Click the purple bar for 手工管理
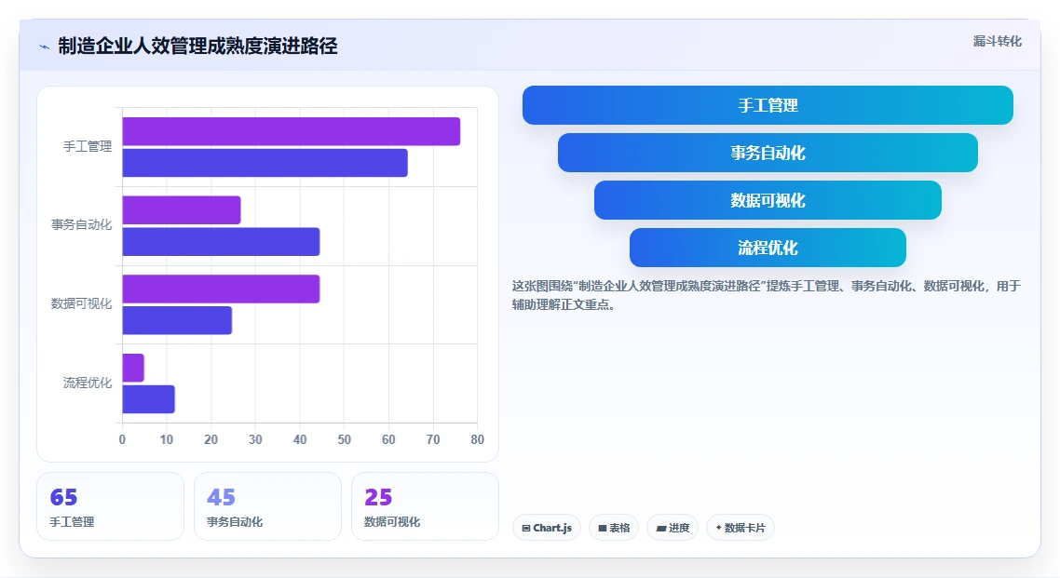The height and width of the screenshot is (578, 1060). tap(292, 131)
